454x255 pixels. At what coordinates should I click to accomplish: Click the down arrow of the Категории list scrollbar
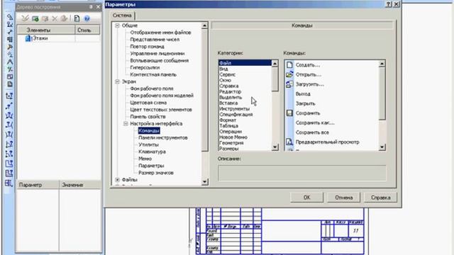pos(275,147)
